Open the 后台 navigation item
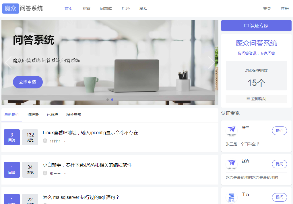 pyautogui.click(x=126, y=9)
